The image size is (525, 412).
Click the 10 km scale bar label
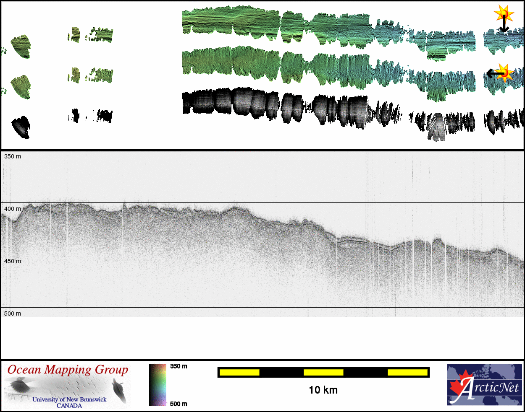point(323,390)
